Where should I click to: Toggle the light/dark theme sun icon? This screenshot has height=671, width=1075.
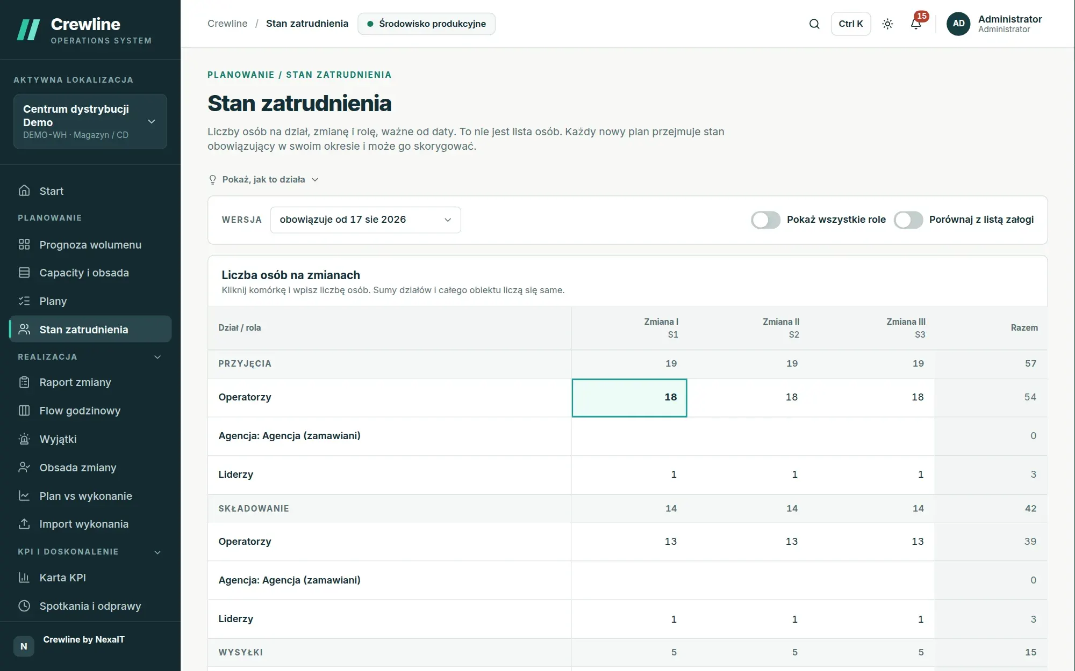[887, 24]
